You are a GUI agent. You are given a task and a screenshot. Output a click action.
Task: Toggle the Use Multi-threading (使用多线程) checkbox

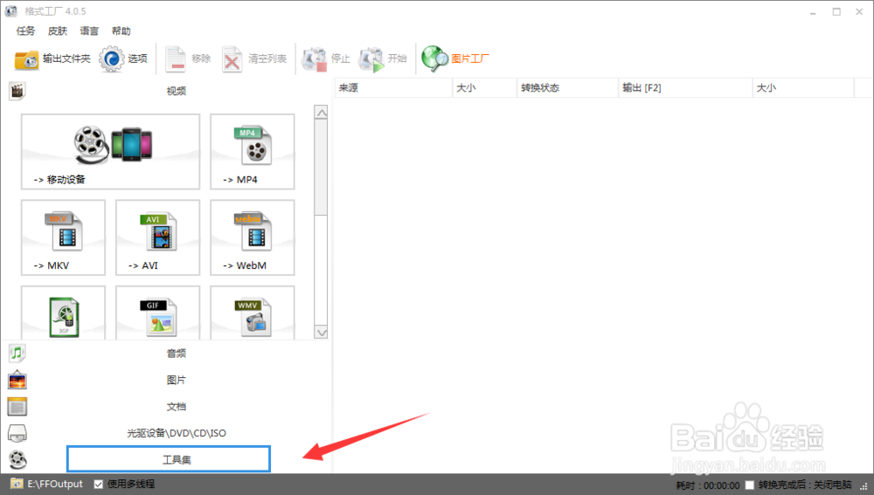[98, 485]
